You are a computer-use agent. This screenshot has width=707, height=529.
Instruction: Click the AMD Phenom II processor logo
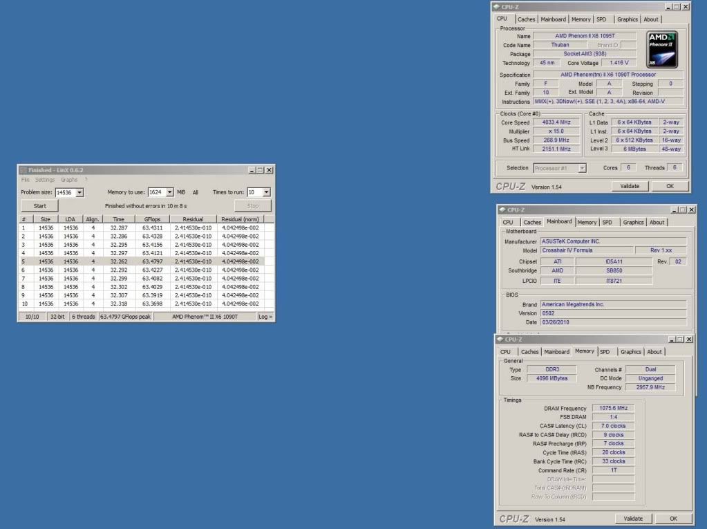[662, 50]
